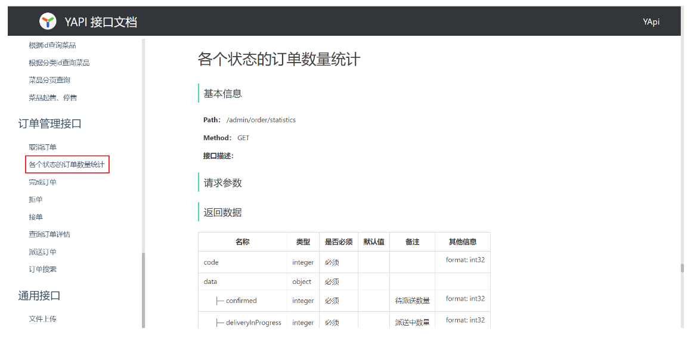Select 各个状态的订单数量统计 in sidebar

67,165
